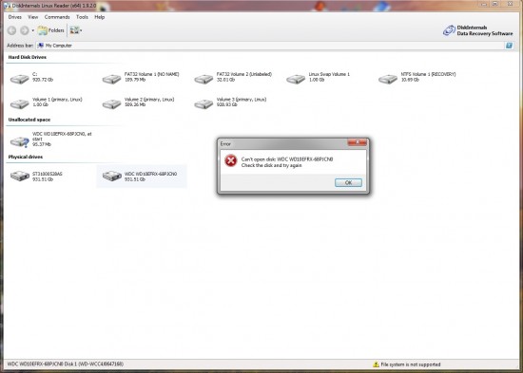Select the unallocated space WDC drive icon

coord(20,141)
